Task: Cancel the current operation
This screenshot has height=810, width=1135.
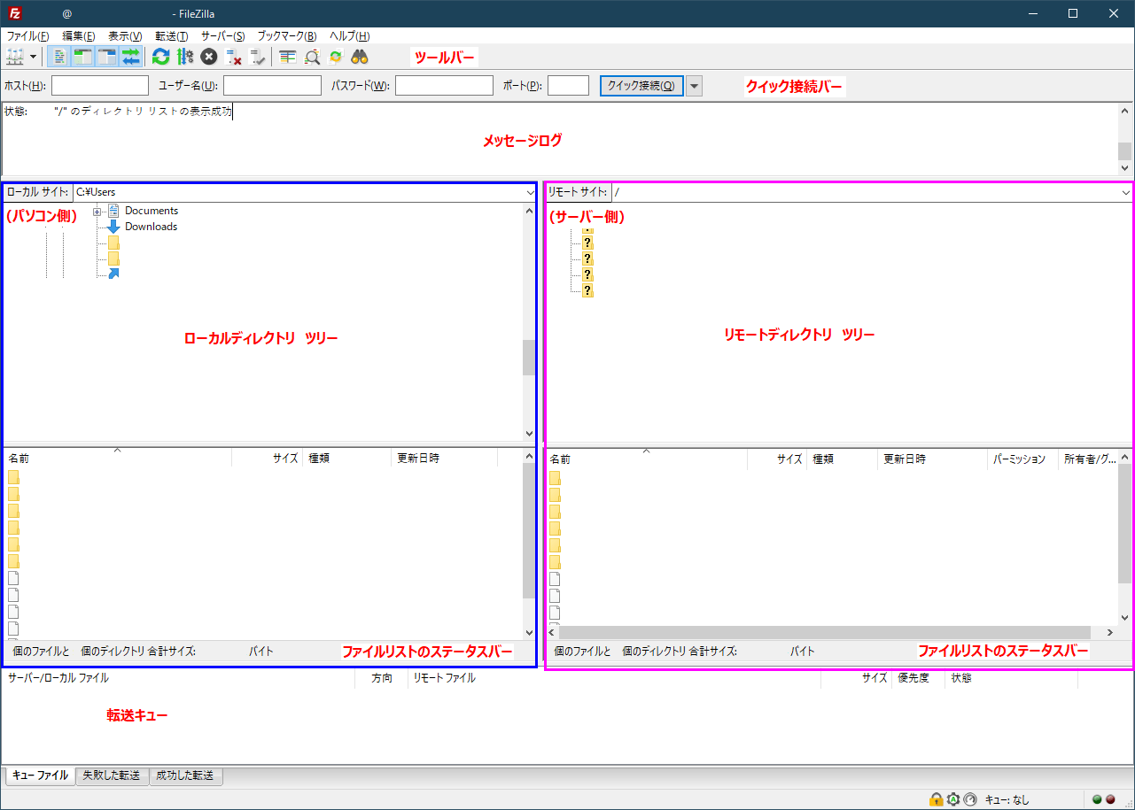Action: coord(208,57)
